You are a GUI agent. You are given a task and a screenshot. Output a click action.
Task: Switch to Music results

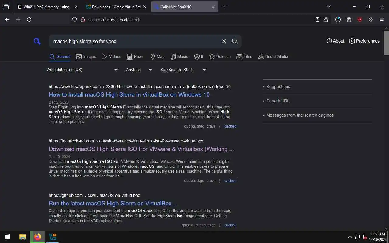180,56
